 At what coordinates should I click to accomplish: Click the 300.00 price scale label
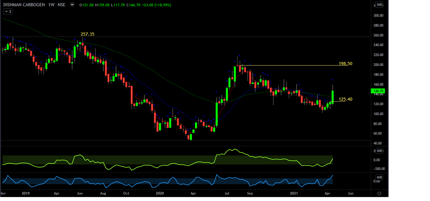pos(378,16)
